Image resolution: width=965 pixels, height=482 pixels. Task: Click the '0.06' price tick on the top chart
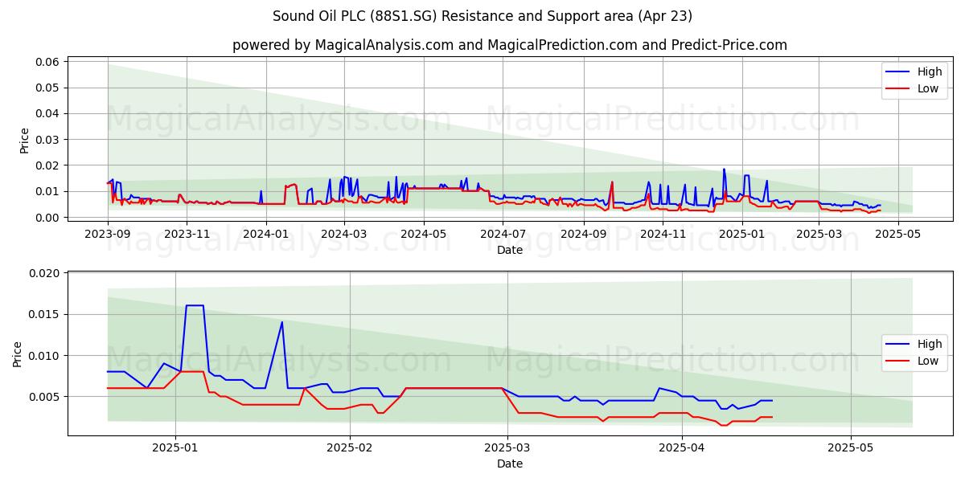click(49, 62)
